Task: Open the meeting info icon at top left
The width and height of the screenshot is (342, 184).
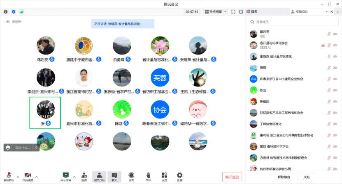Action: point(6,12)
